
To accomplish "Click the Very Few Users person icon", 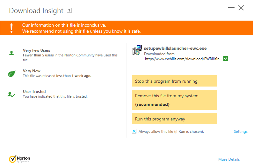I will 11,53.
